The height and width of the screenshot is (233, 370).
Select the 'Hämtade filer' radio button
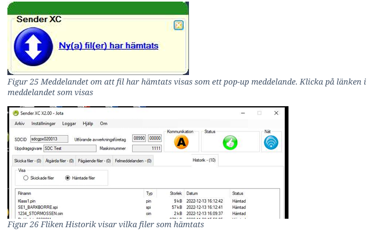tap(67, 178)
